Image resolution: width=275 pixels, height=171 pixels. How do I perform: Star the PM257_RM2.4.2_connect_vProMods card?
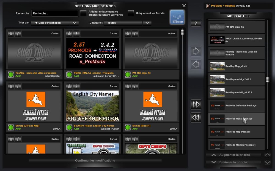pos(69,33)
